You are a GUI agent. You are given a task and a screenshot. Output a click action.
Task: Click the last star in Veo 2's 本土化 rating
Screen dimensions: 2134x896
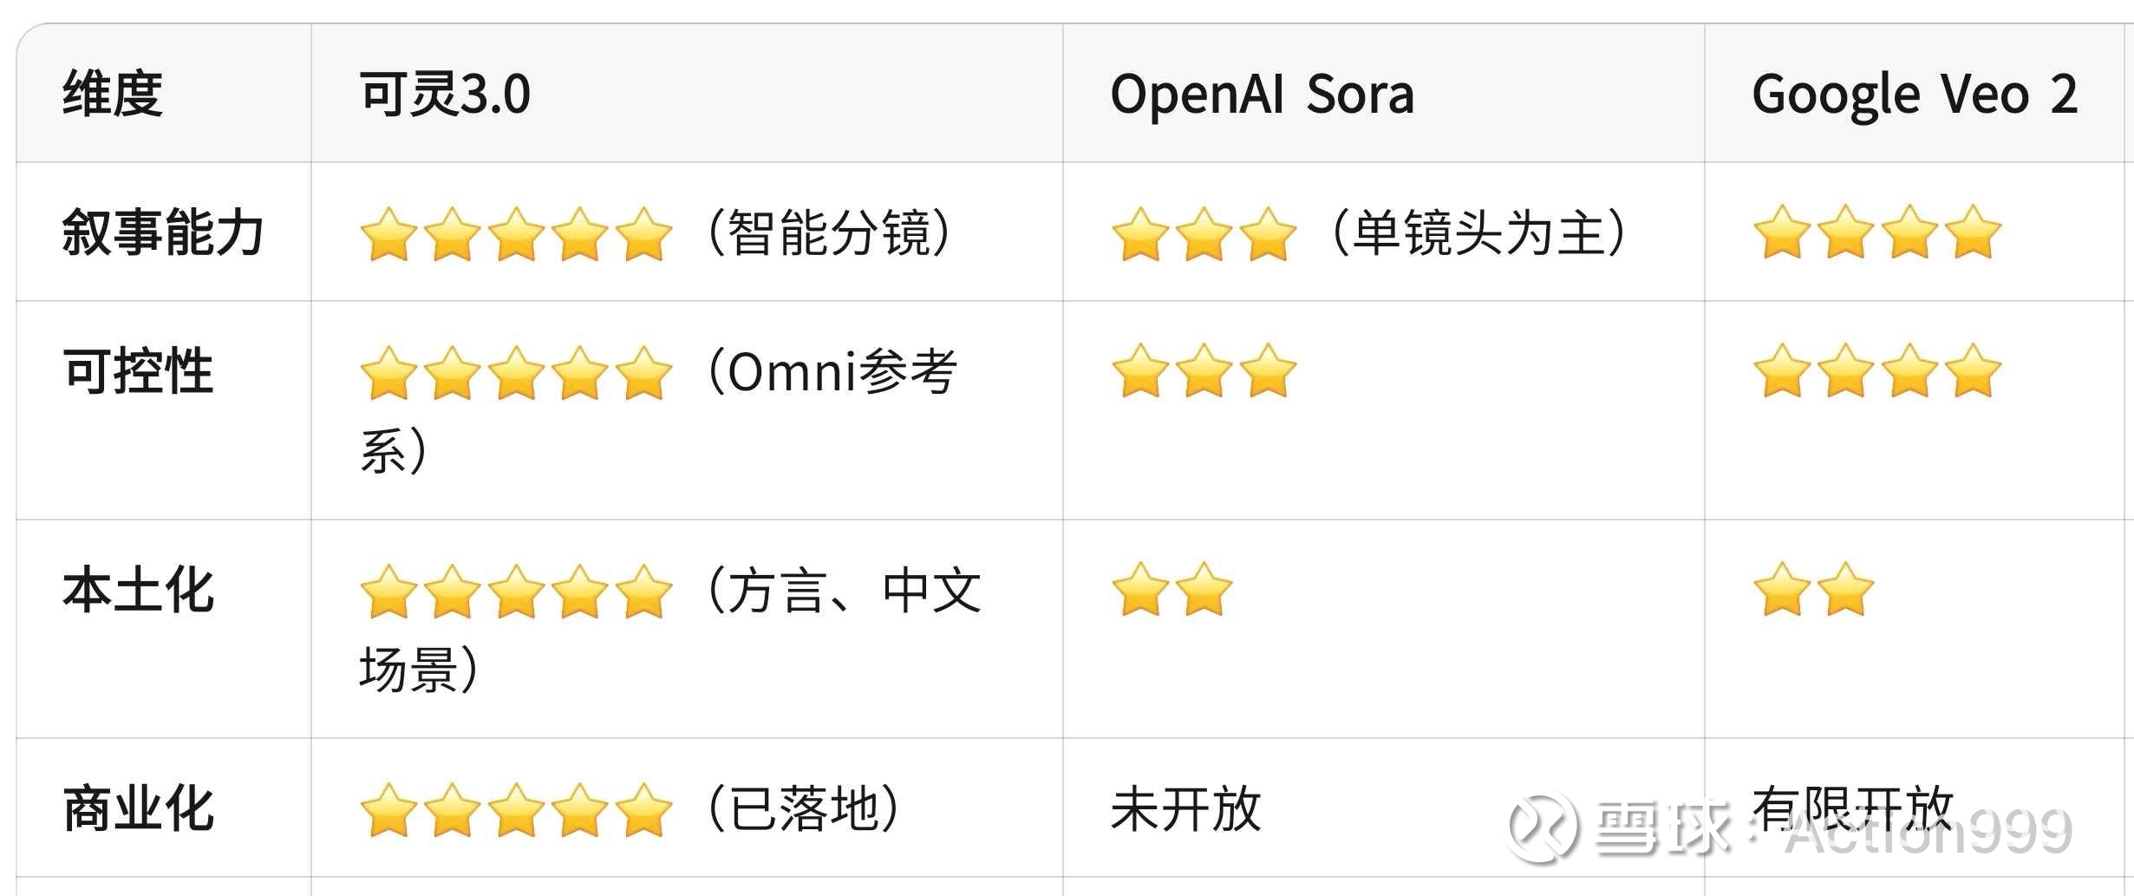click(1845, 590)
